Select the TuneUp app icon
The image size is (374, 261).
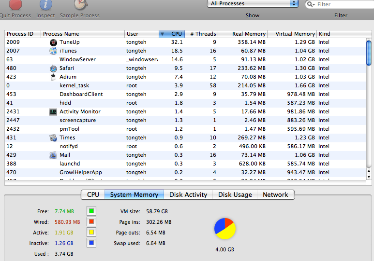53,42
